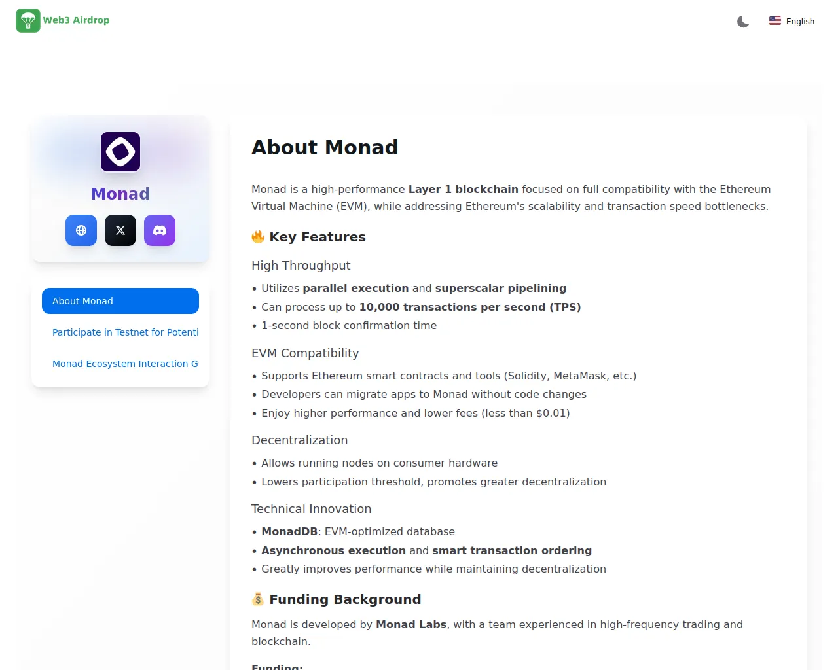Open Monad's X (Twitter) profile icon

coord(120,230)
